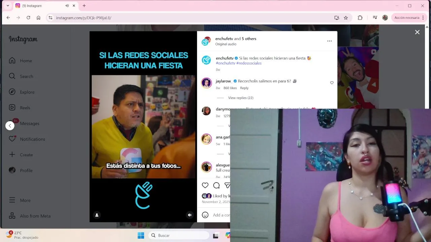
Task: Like the post with heart icon
Action: [205, 185]
